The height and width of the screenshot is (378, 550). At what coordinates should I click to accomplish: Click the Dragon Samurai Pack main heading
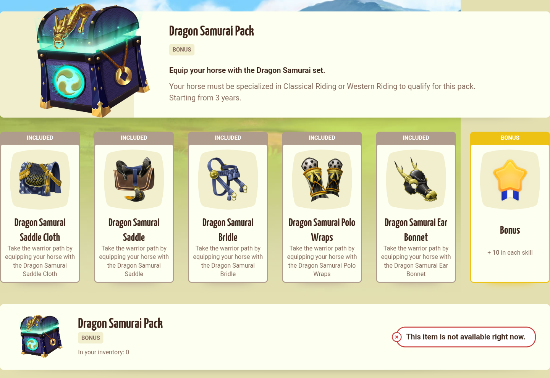212,31
